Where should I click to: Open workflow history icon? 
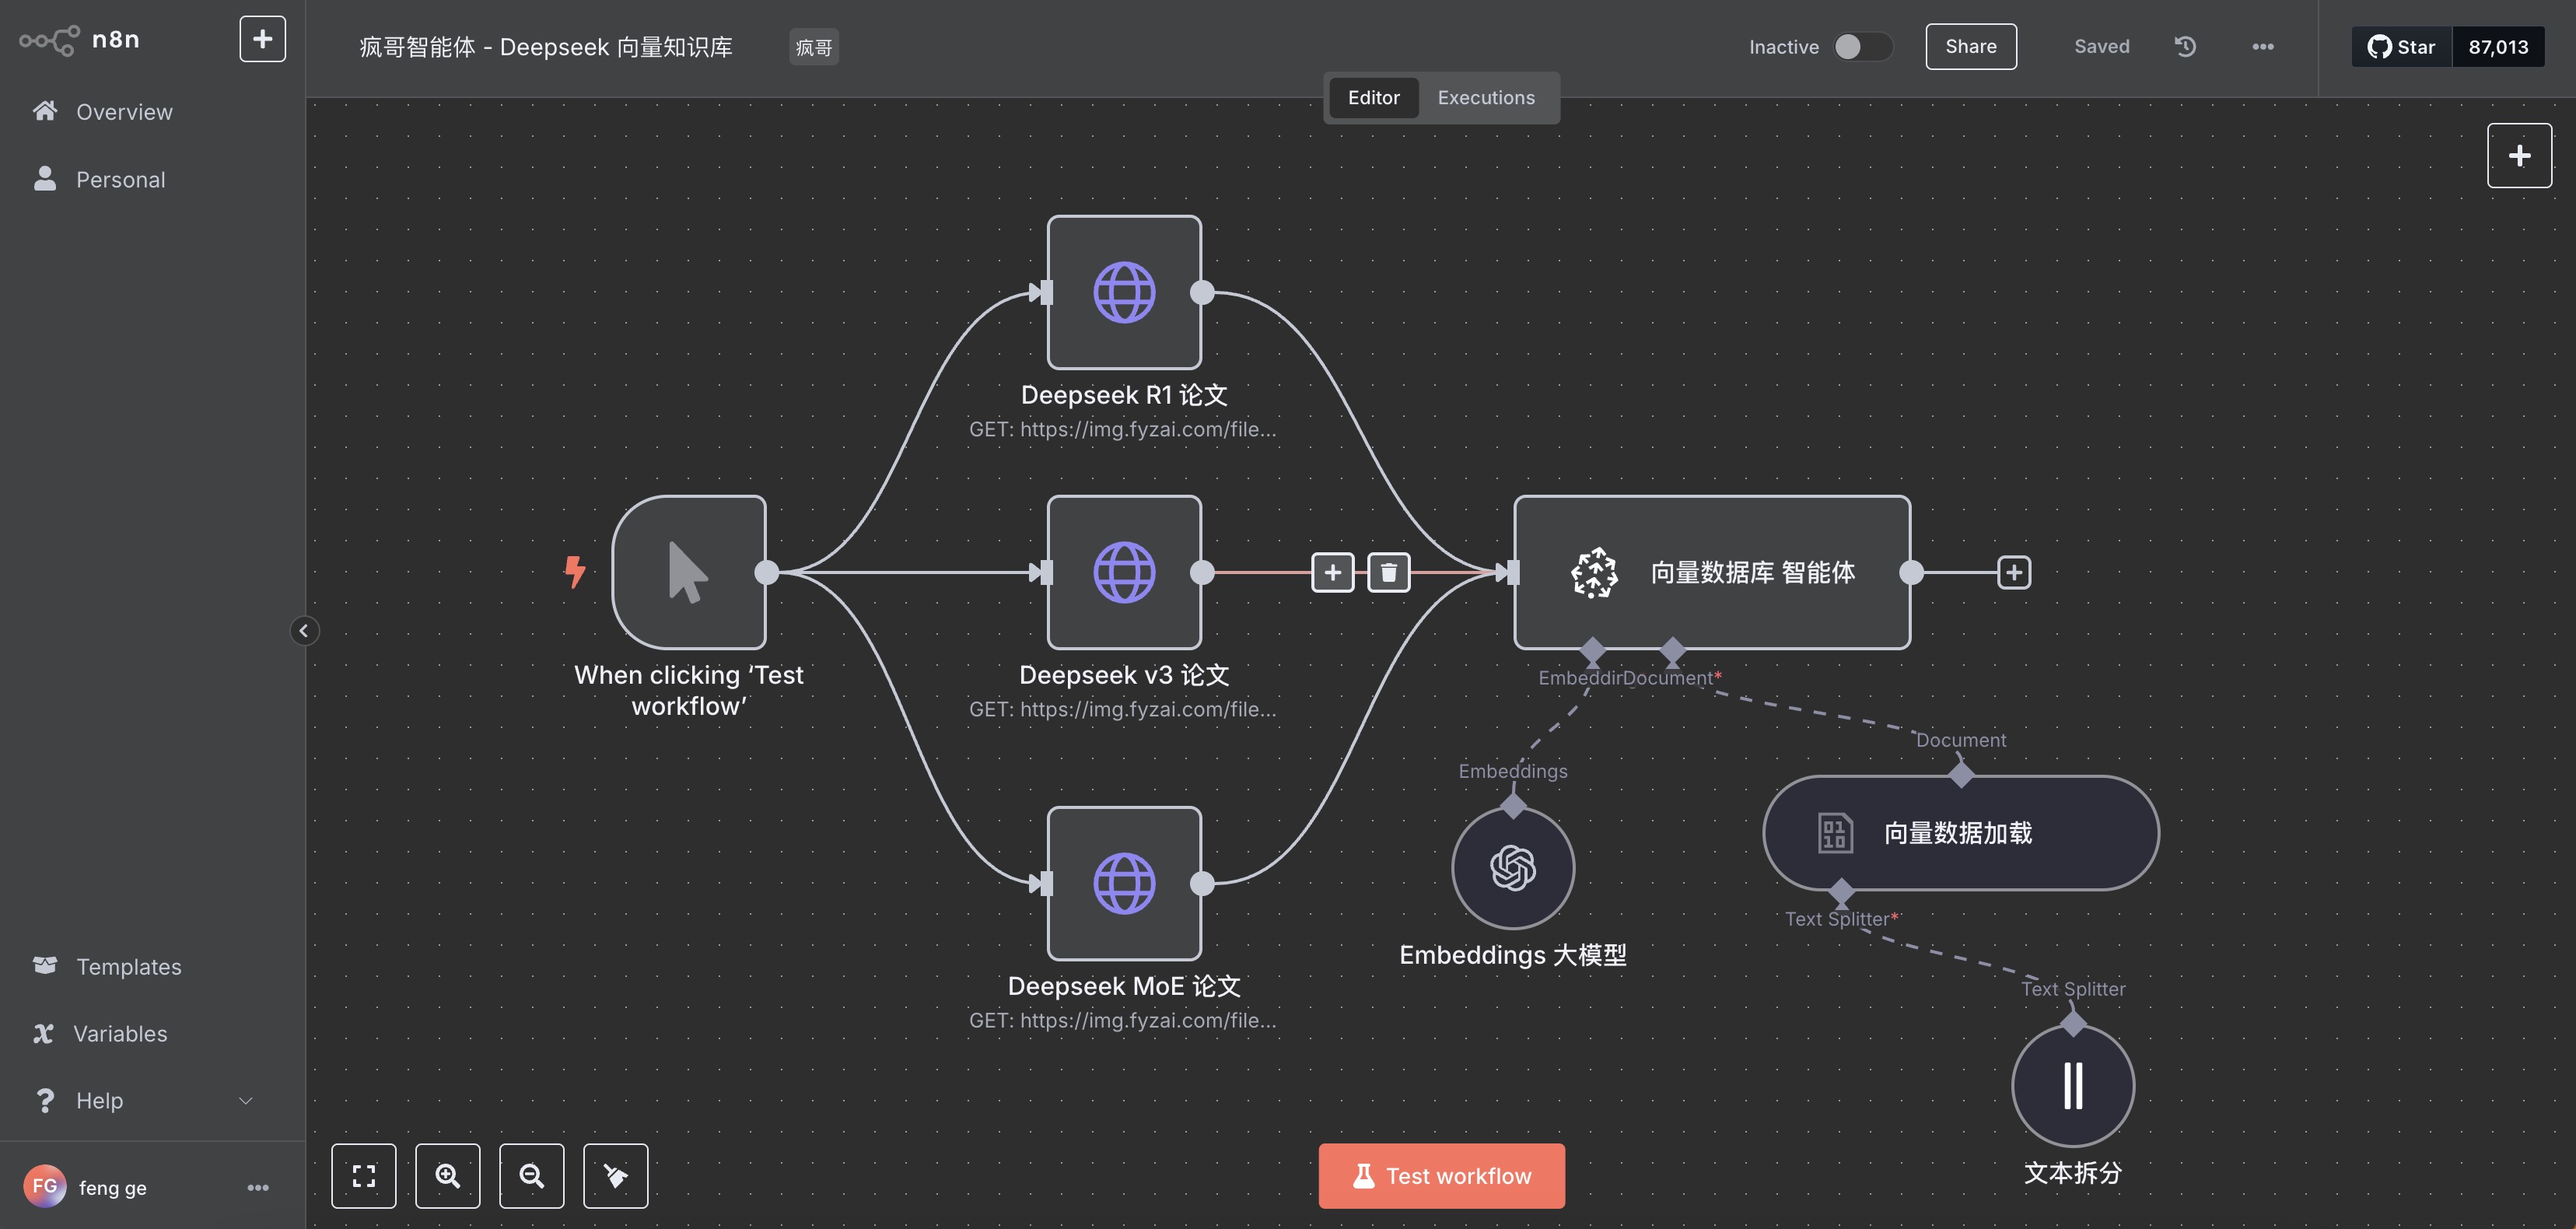point(2185,47)
